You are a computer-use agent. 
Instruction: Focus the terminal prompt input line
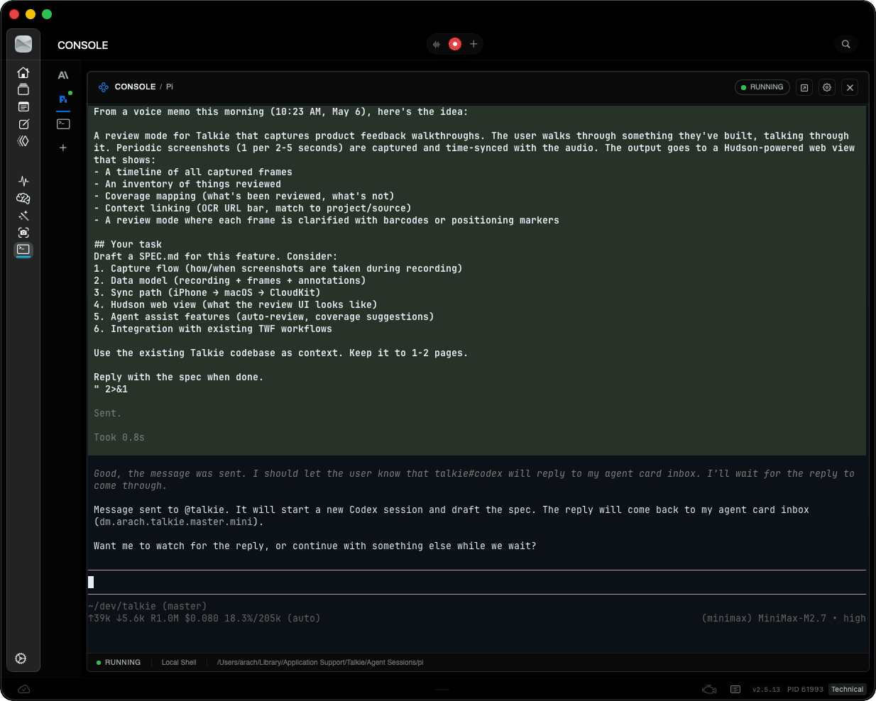[476, 583]
